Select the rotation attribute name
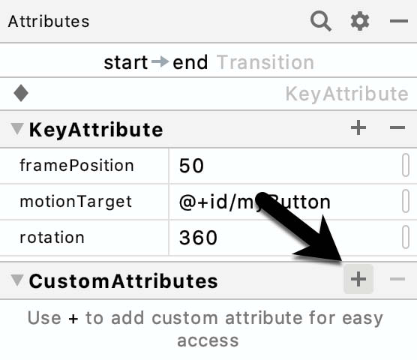Viewport: 417px width, 360px height. coord(52,238)
